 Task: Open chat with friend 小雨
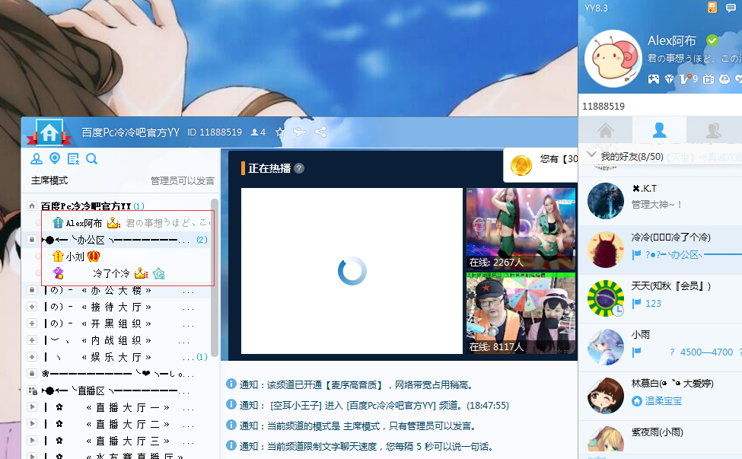point(660,347)
